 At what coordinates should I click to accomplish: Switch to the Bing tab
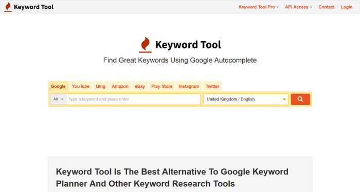(x=101, y=86)
